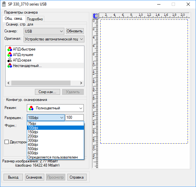Switch to the Подробно tab
The image size is (196, 187).
pos(35,19)
